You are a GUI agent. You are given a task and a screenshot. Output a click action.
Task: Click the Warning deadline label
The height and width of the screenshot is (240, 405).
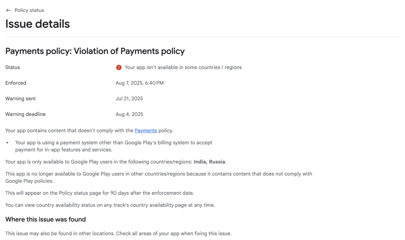point(25,114)
